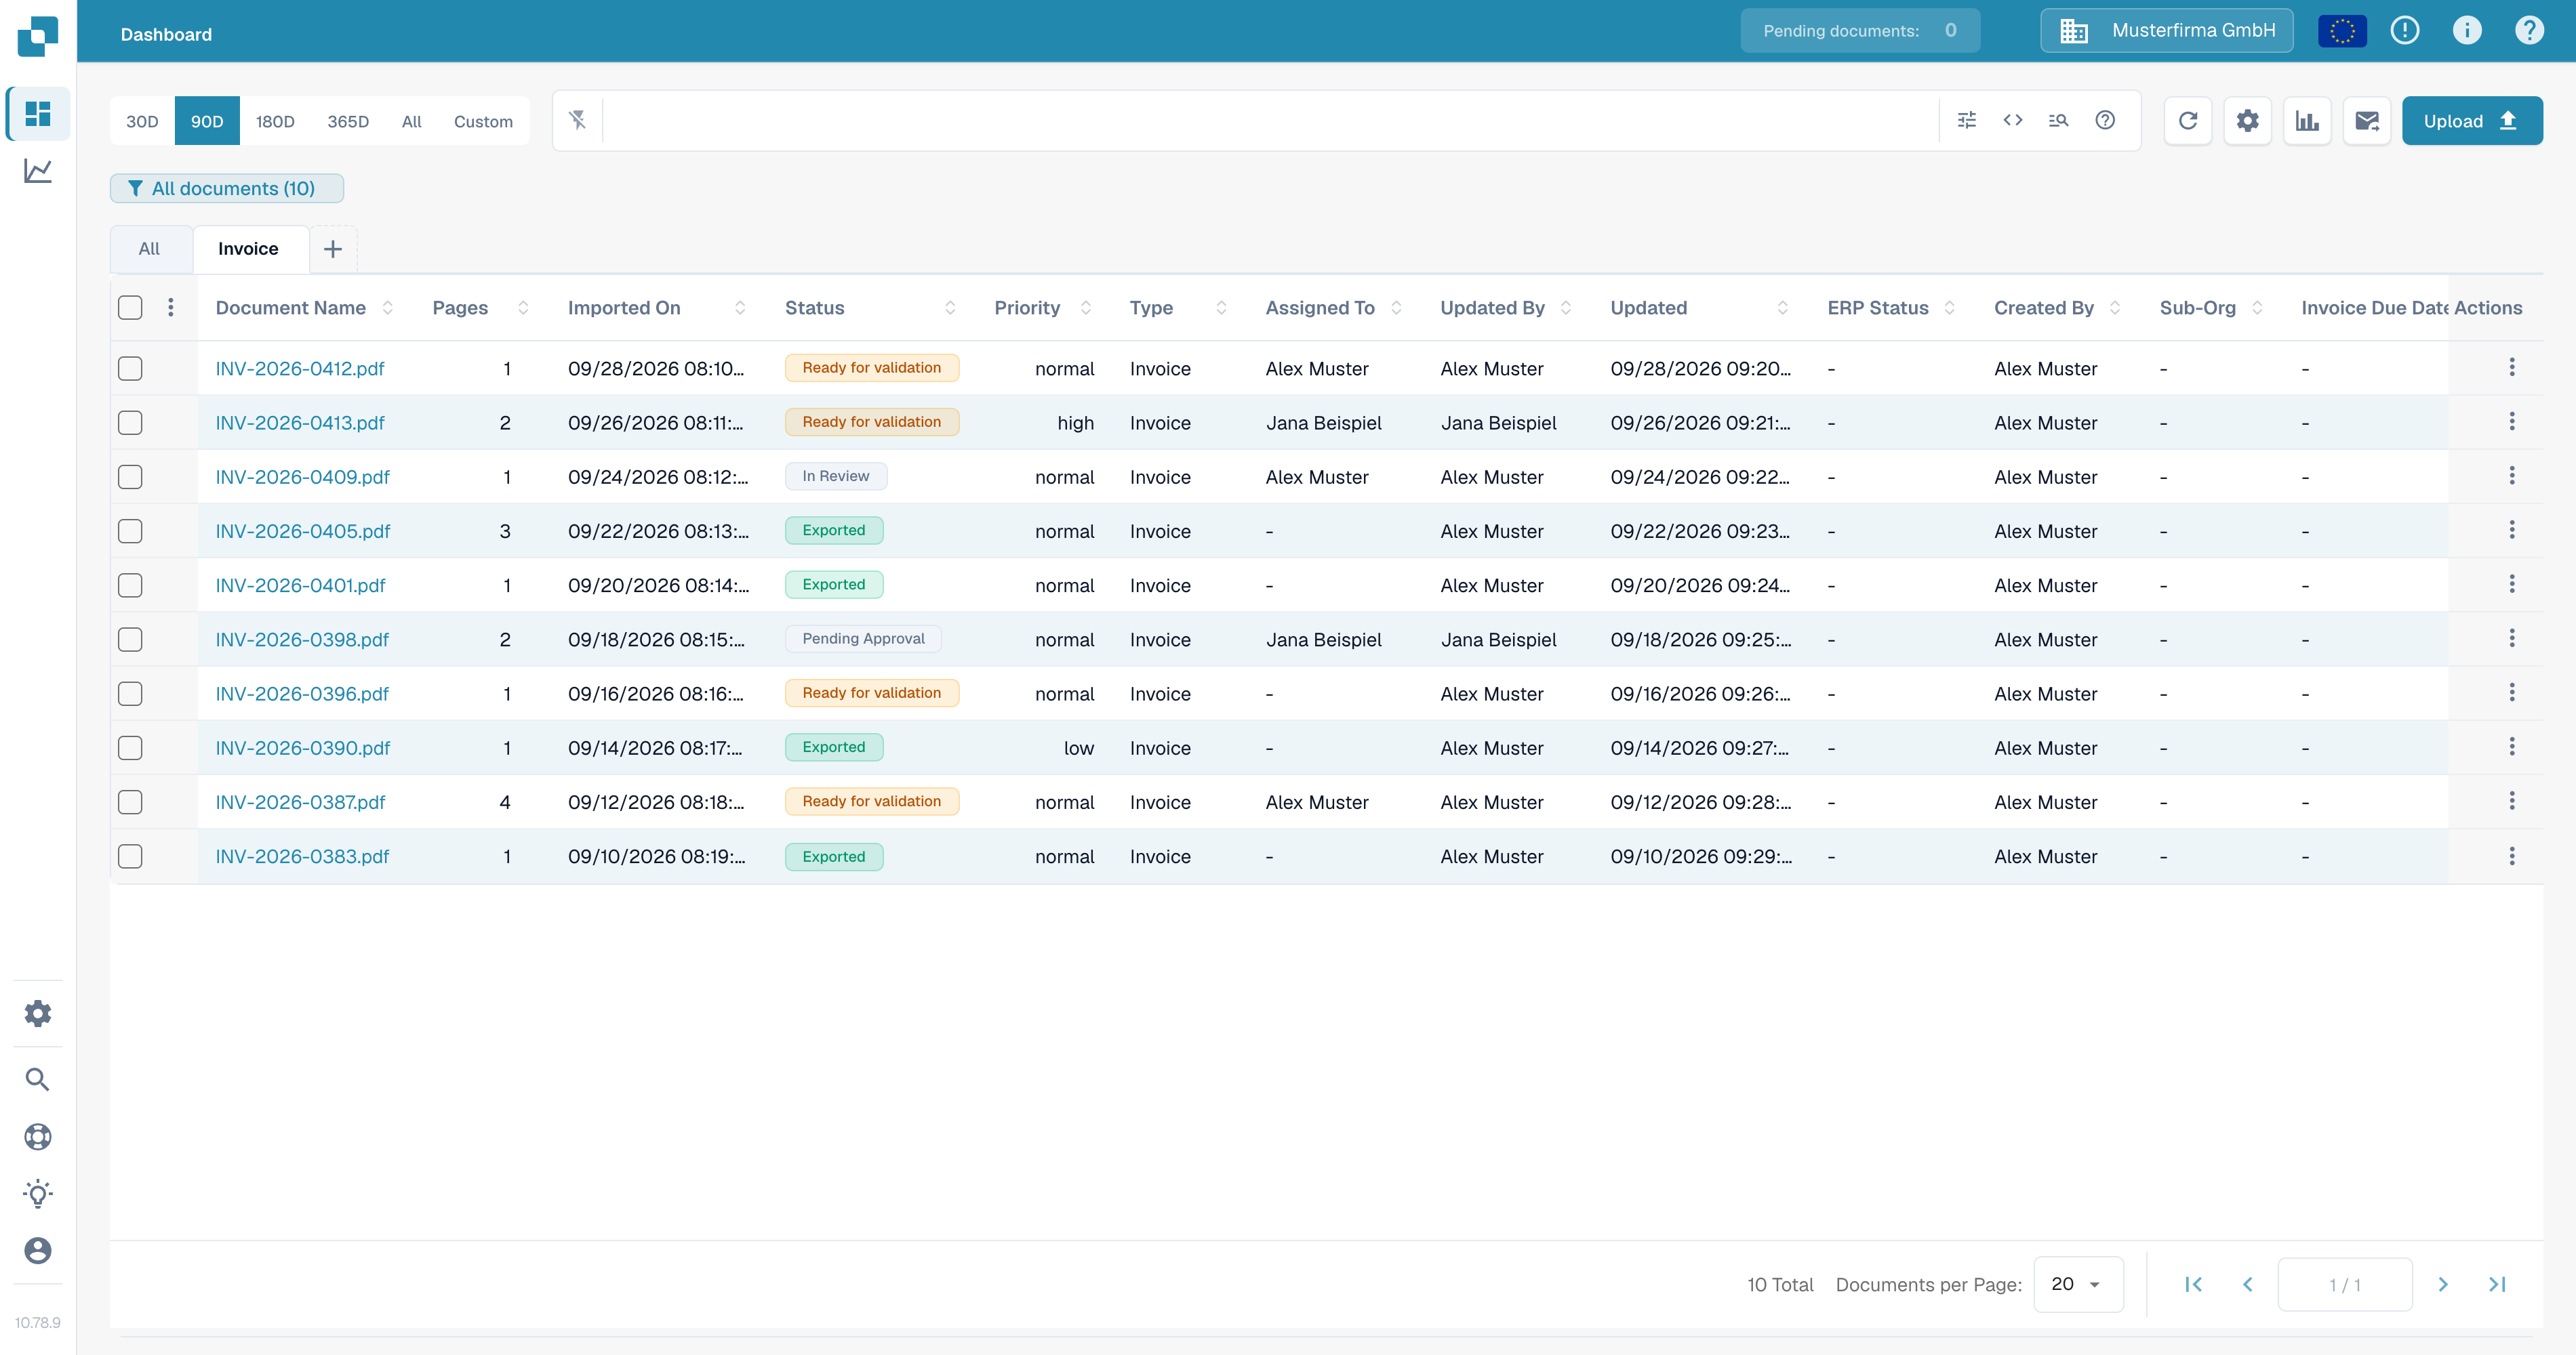Image resolution: width=2576 pixels, height=1355 pixels.
Task: Select the 30D time range
Action: pyautogui.click(x=142, y=121)
